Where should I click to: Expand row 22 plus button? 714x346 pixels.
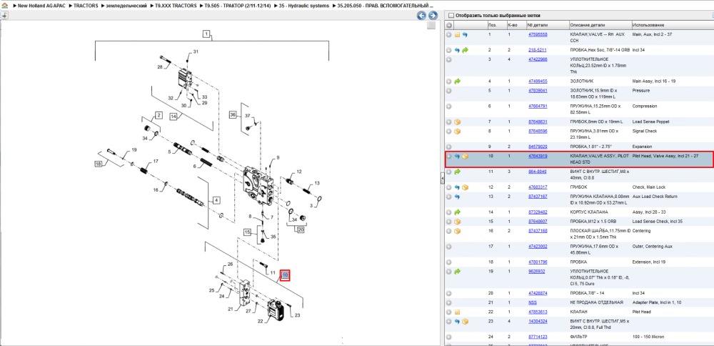(x=448, y=312)
